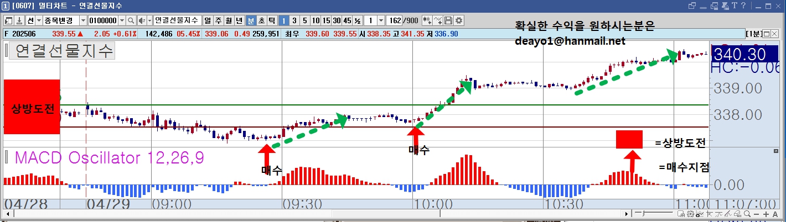Click the 162 candle count input field

tap(394, 20)
